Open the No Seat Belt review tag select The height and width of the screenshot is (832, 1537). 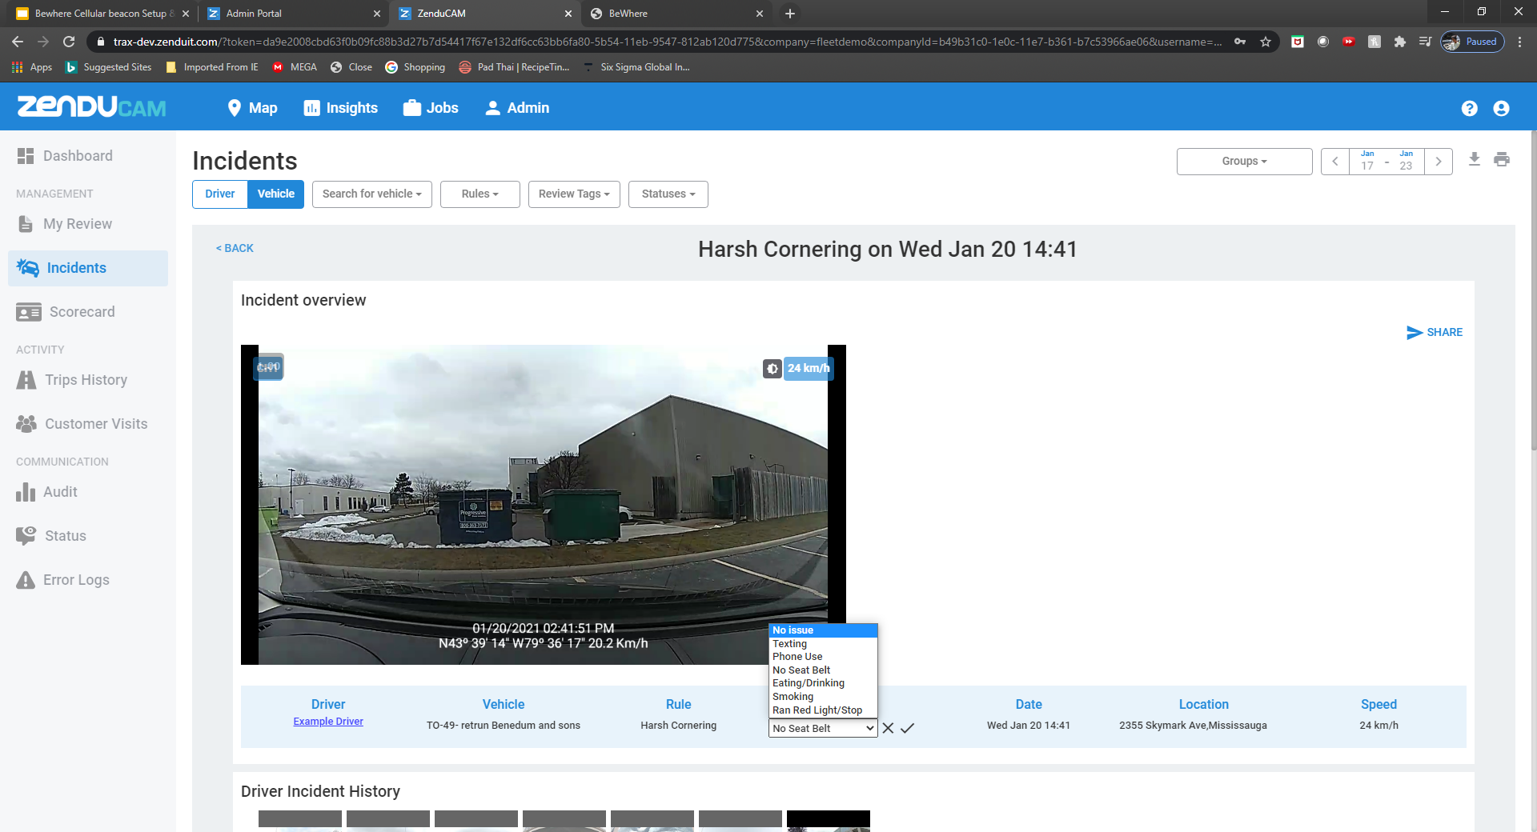823,728
